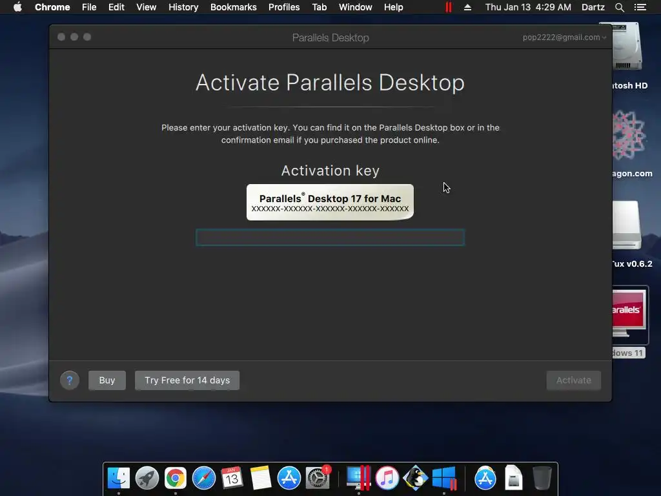Open the App Store icon beside the disk image

pyautogui.click(x=485, y=478)
